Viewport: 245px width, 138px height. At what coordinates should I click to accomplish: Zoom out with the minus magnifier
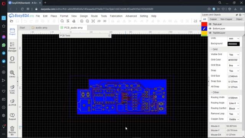[x=87, y=21]
